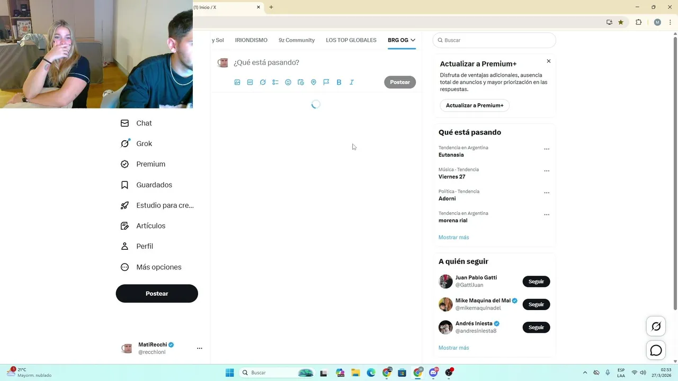Open the Windows Start menu
This screenshot has width=678, height=381.
[229, 373]
